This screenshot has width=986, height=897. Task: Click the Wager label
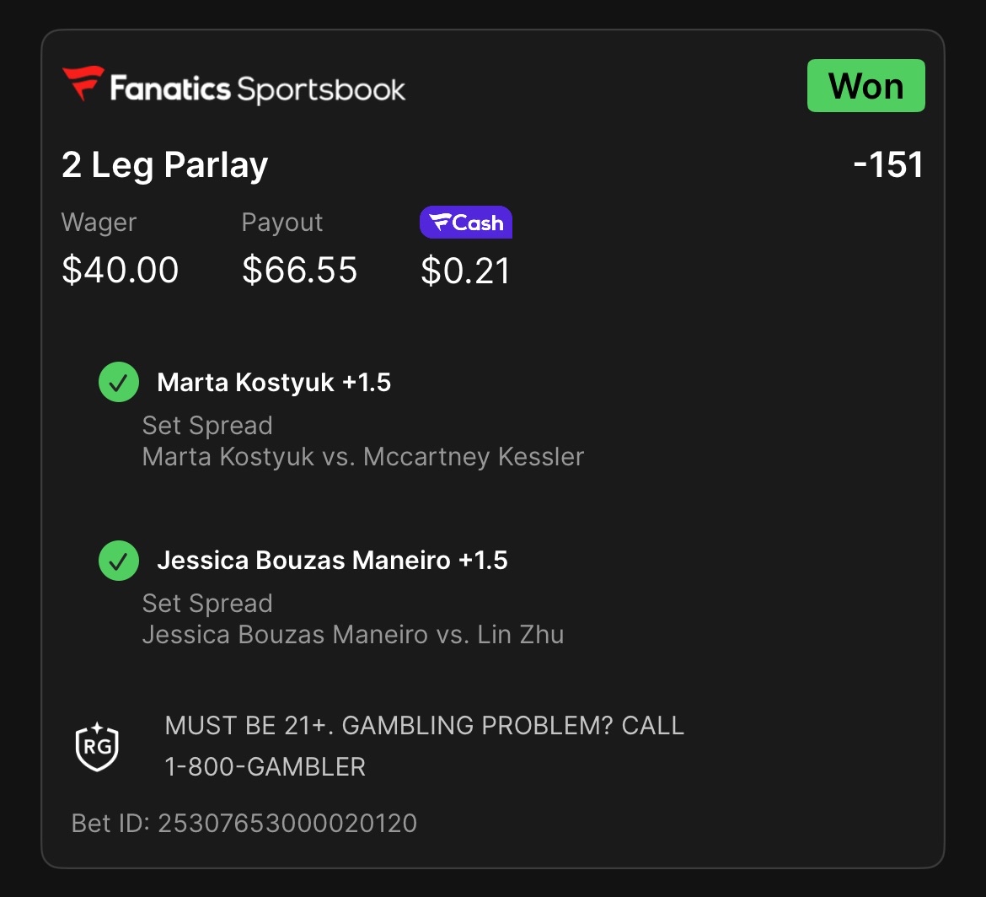(99, 223)
